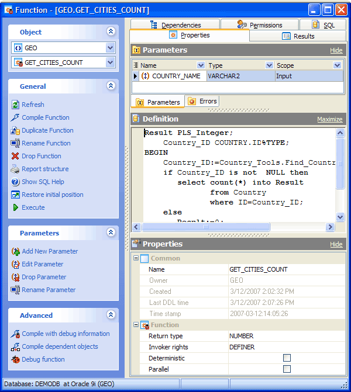Click the definition scroll down arrow
This screenshot has height=392, width=351.
pyautogui.click(x=340, y=217)
